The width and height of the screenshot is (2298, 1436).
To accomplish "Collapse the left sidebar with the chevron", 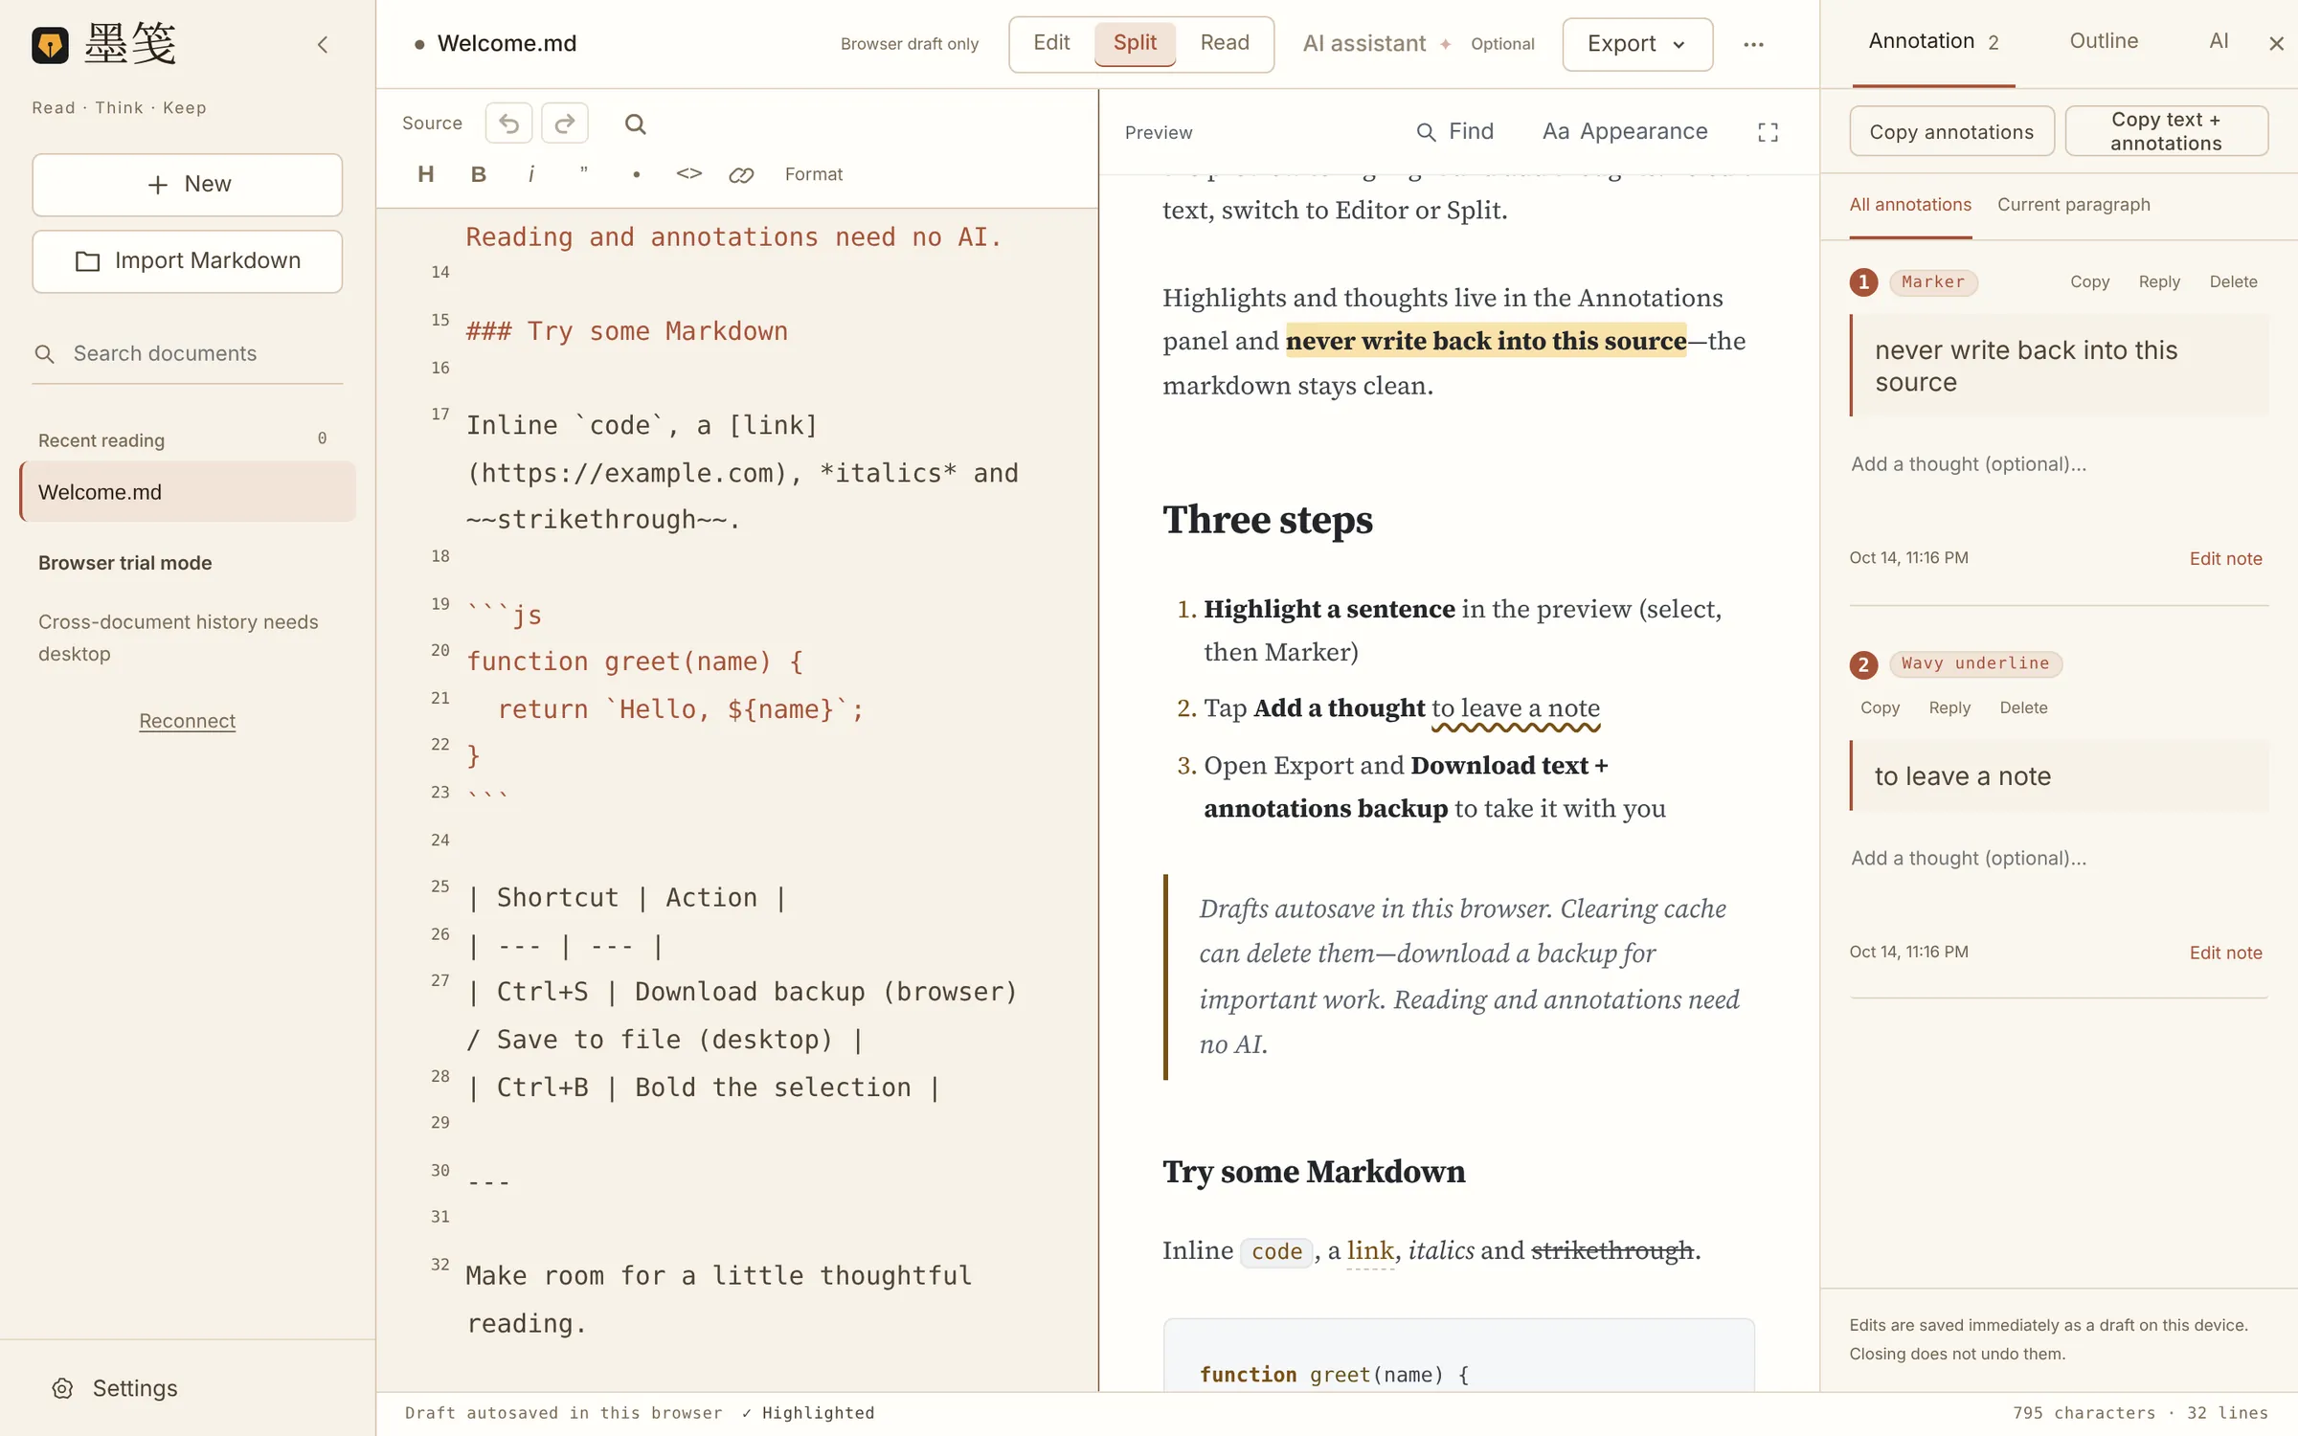I will 323,44.
